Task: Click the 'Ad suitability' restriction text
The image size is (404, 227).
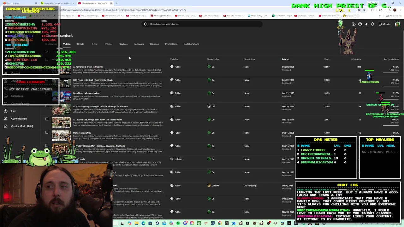Action: 250,186
